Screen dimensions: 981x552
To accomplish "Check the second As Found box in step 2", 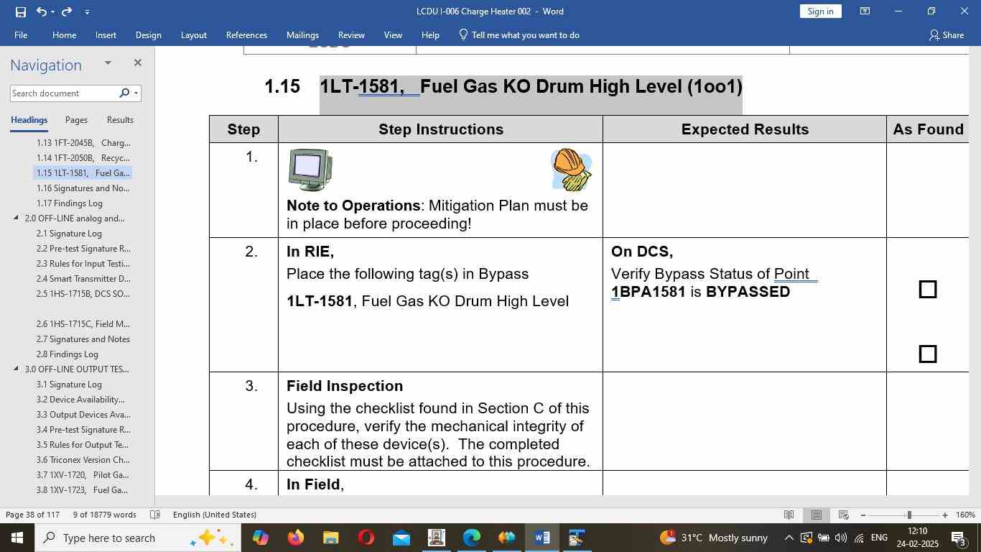I will tap(927, 354).
